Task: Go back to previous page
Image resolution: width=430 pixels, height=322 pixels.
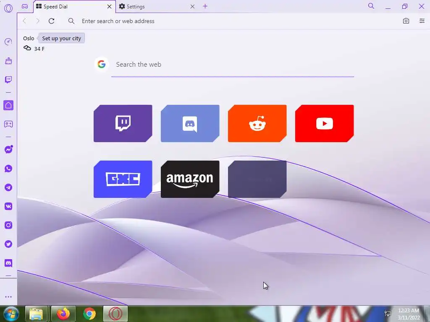Action: pos(24,21)
